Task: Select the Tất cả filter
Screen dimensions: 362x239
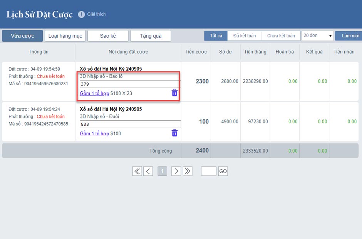Action: (x=216, y=36)
